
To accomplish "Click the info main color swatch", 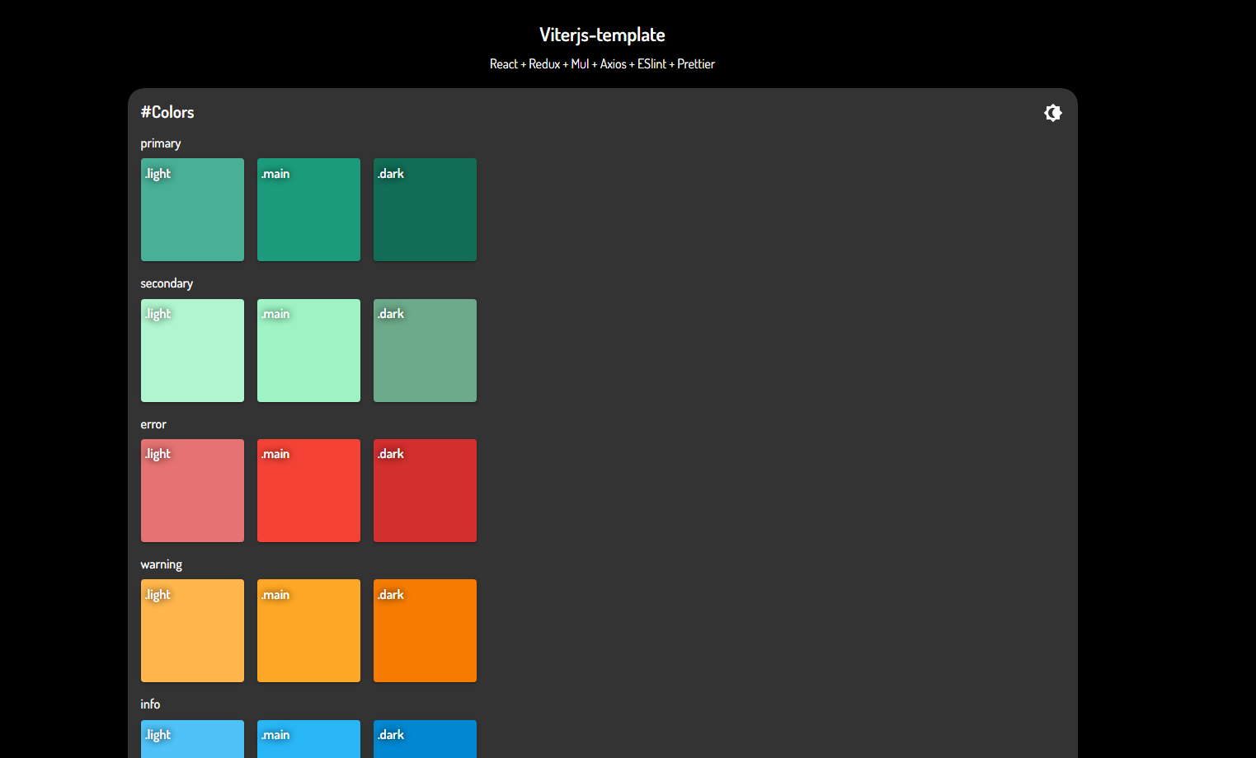I will 308,739.
